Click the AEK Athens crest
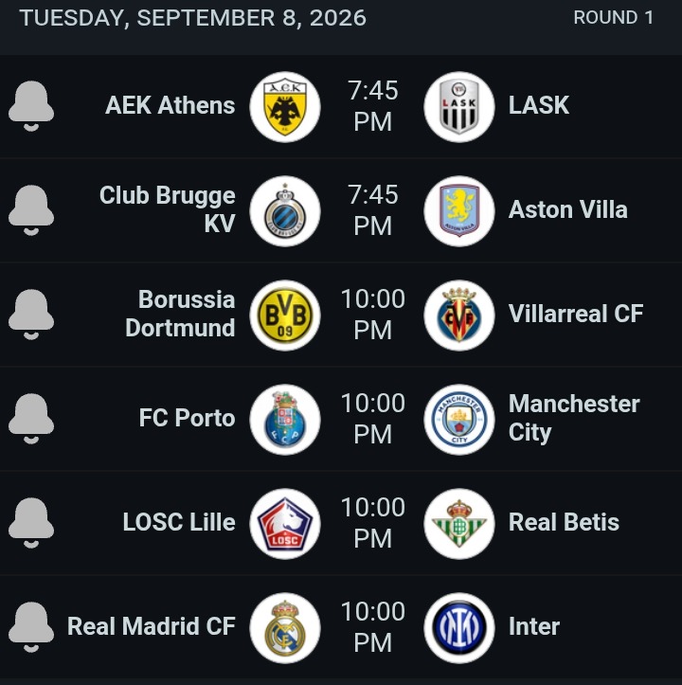Screen dimensions: 682x685 [285, 107]
